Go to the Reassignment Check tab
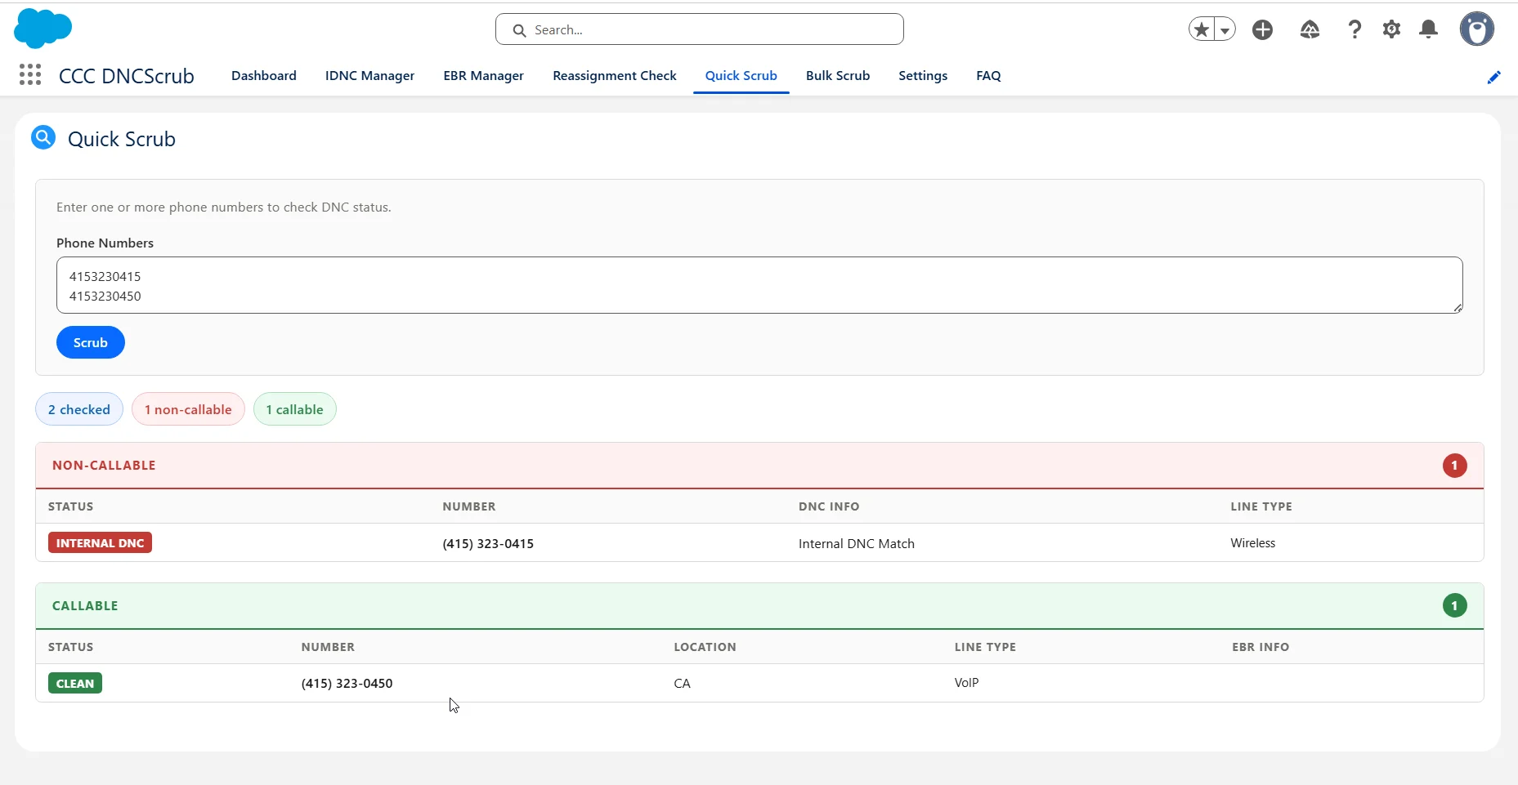Image resolution: width=1518 pixels, height=785 pixels. [x=615, y=75]
